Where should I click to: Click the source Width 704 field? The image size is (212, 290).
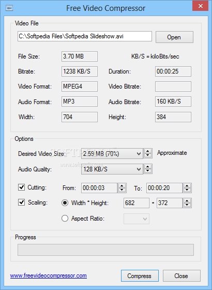pyautogui.click(x=80, y=117)
